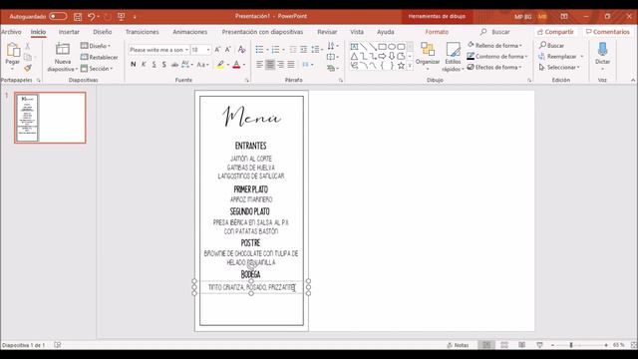Screen dimensions: 638x359
Task: Select the oval shape in gallery
Action: tap(392, 47)
